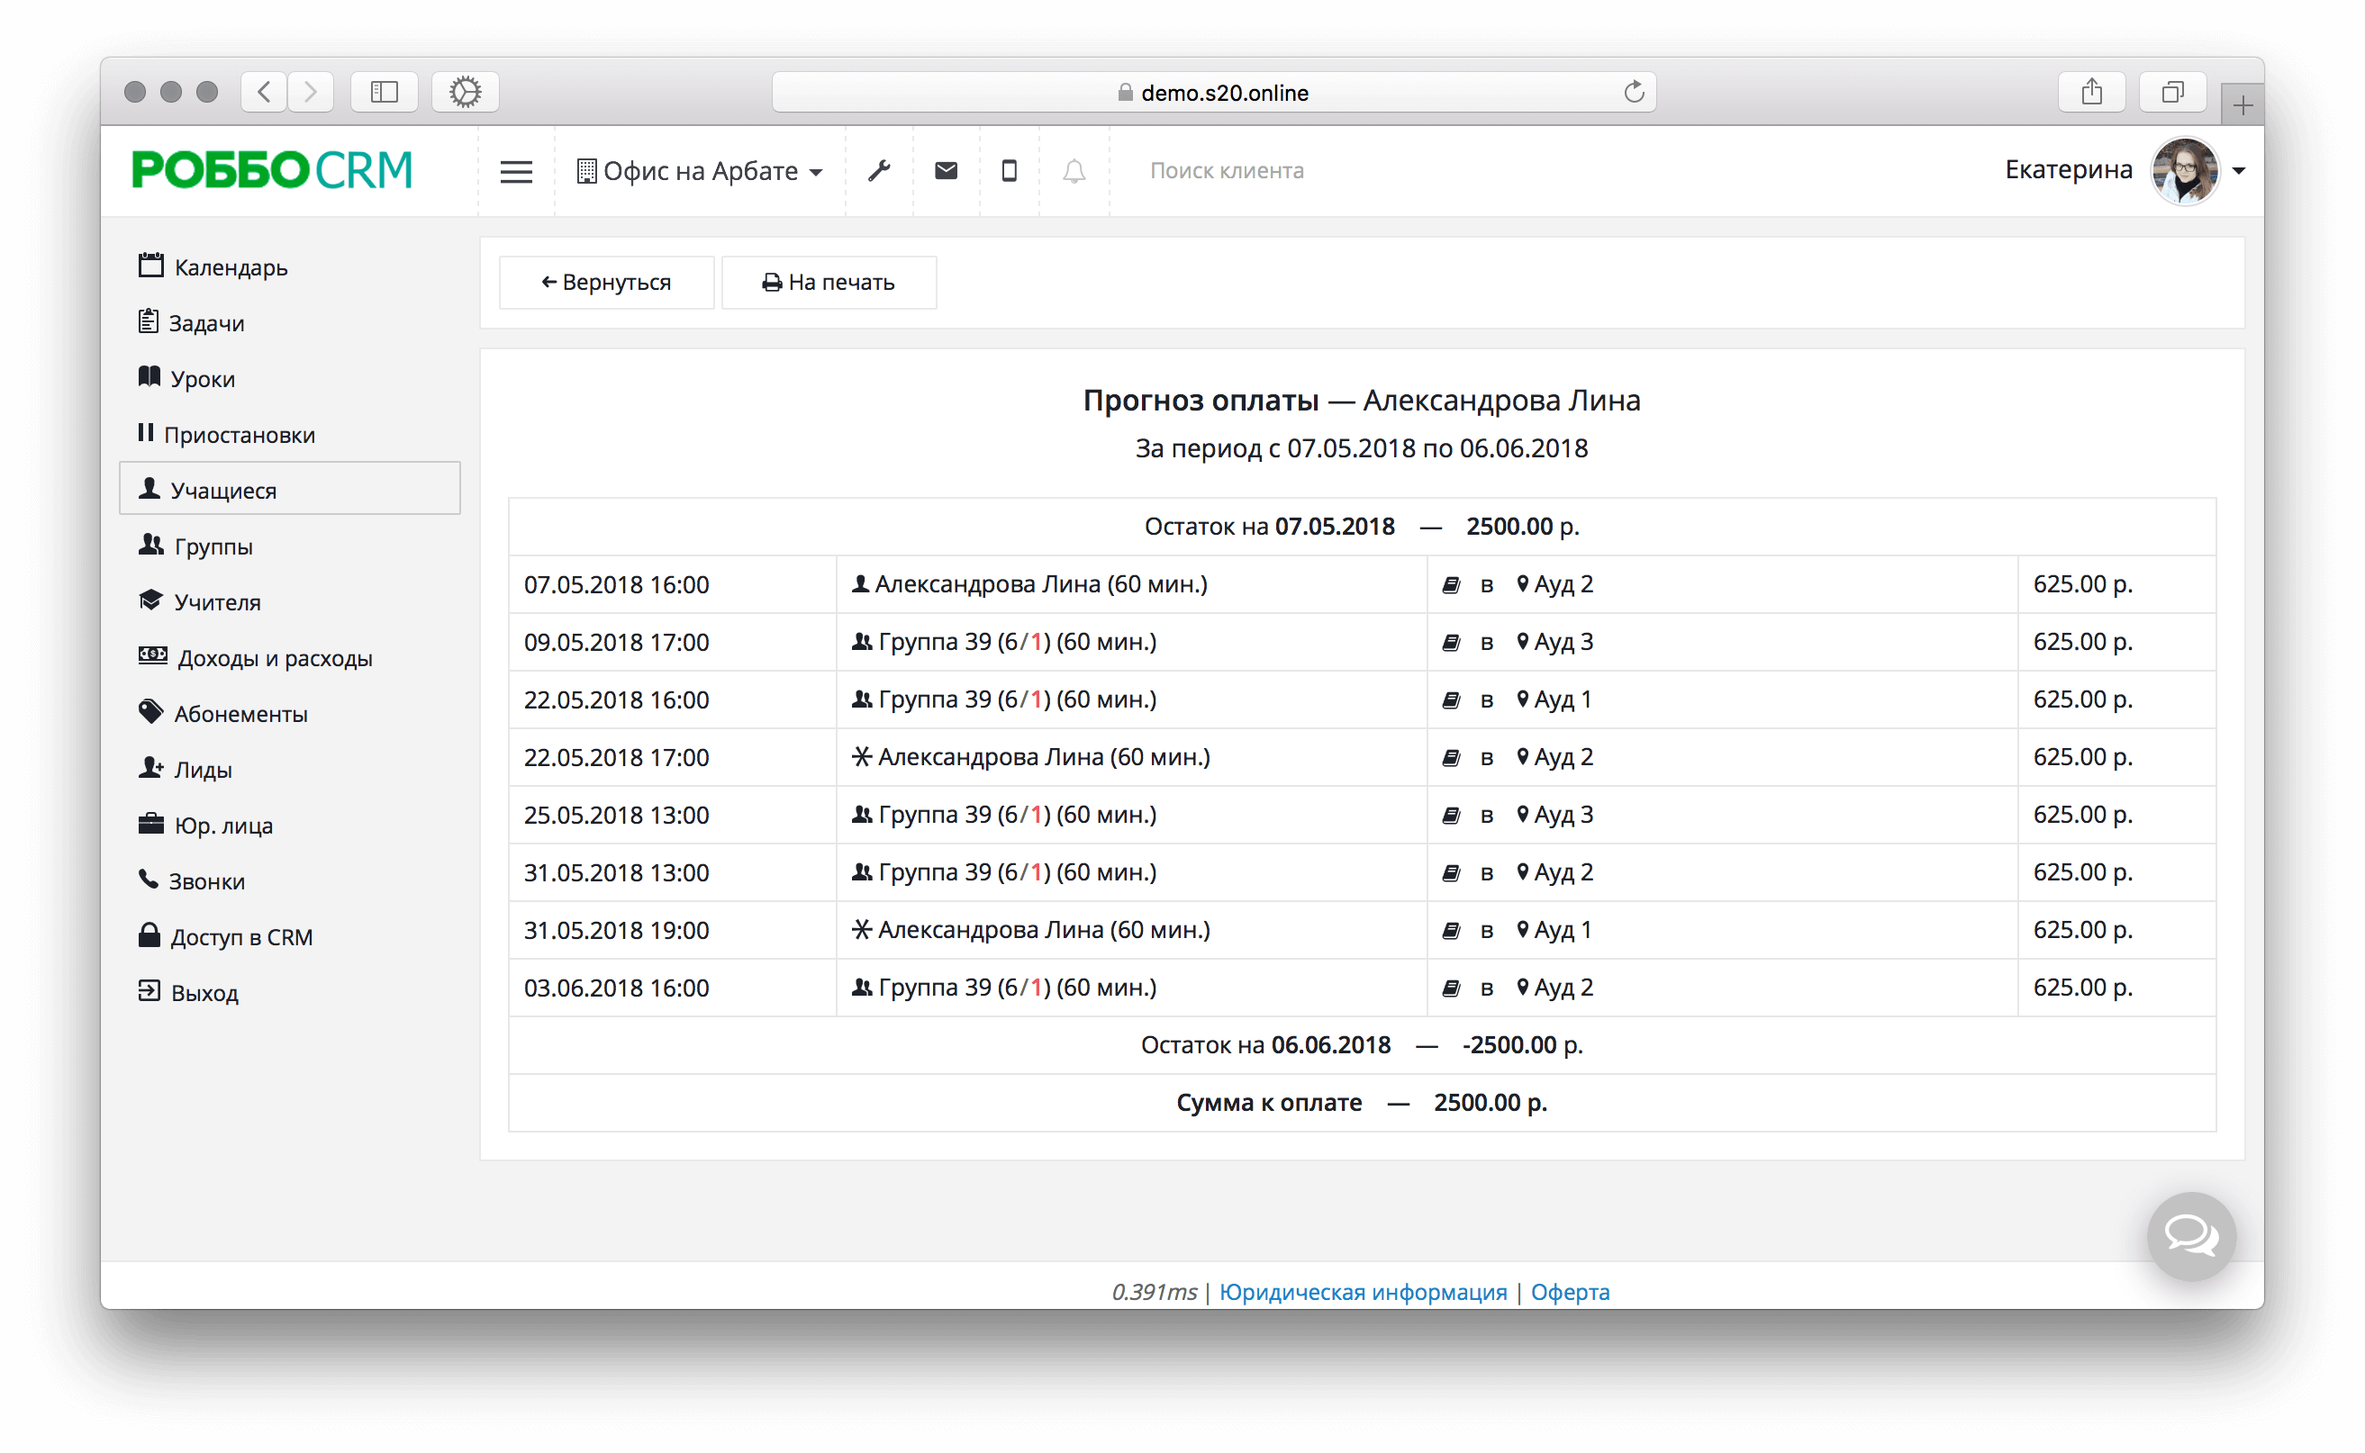Click the На печать print button
The width and height of the screenshot is (2365, 1453).
(829, 283)
